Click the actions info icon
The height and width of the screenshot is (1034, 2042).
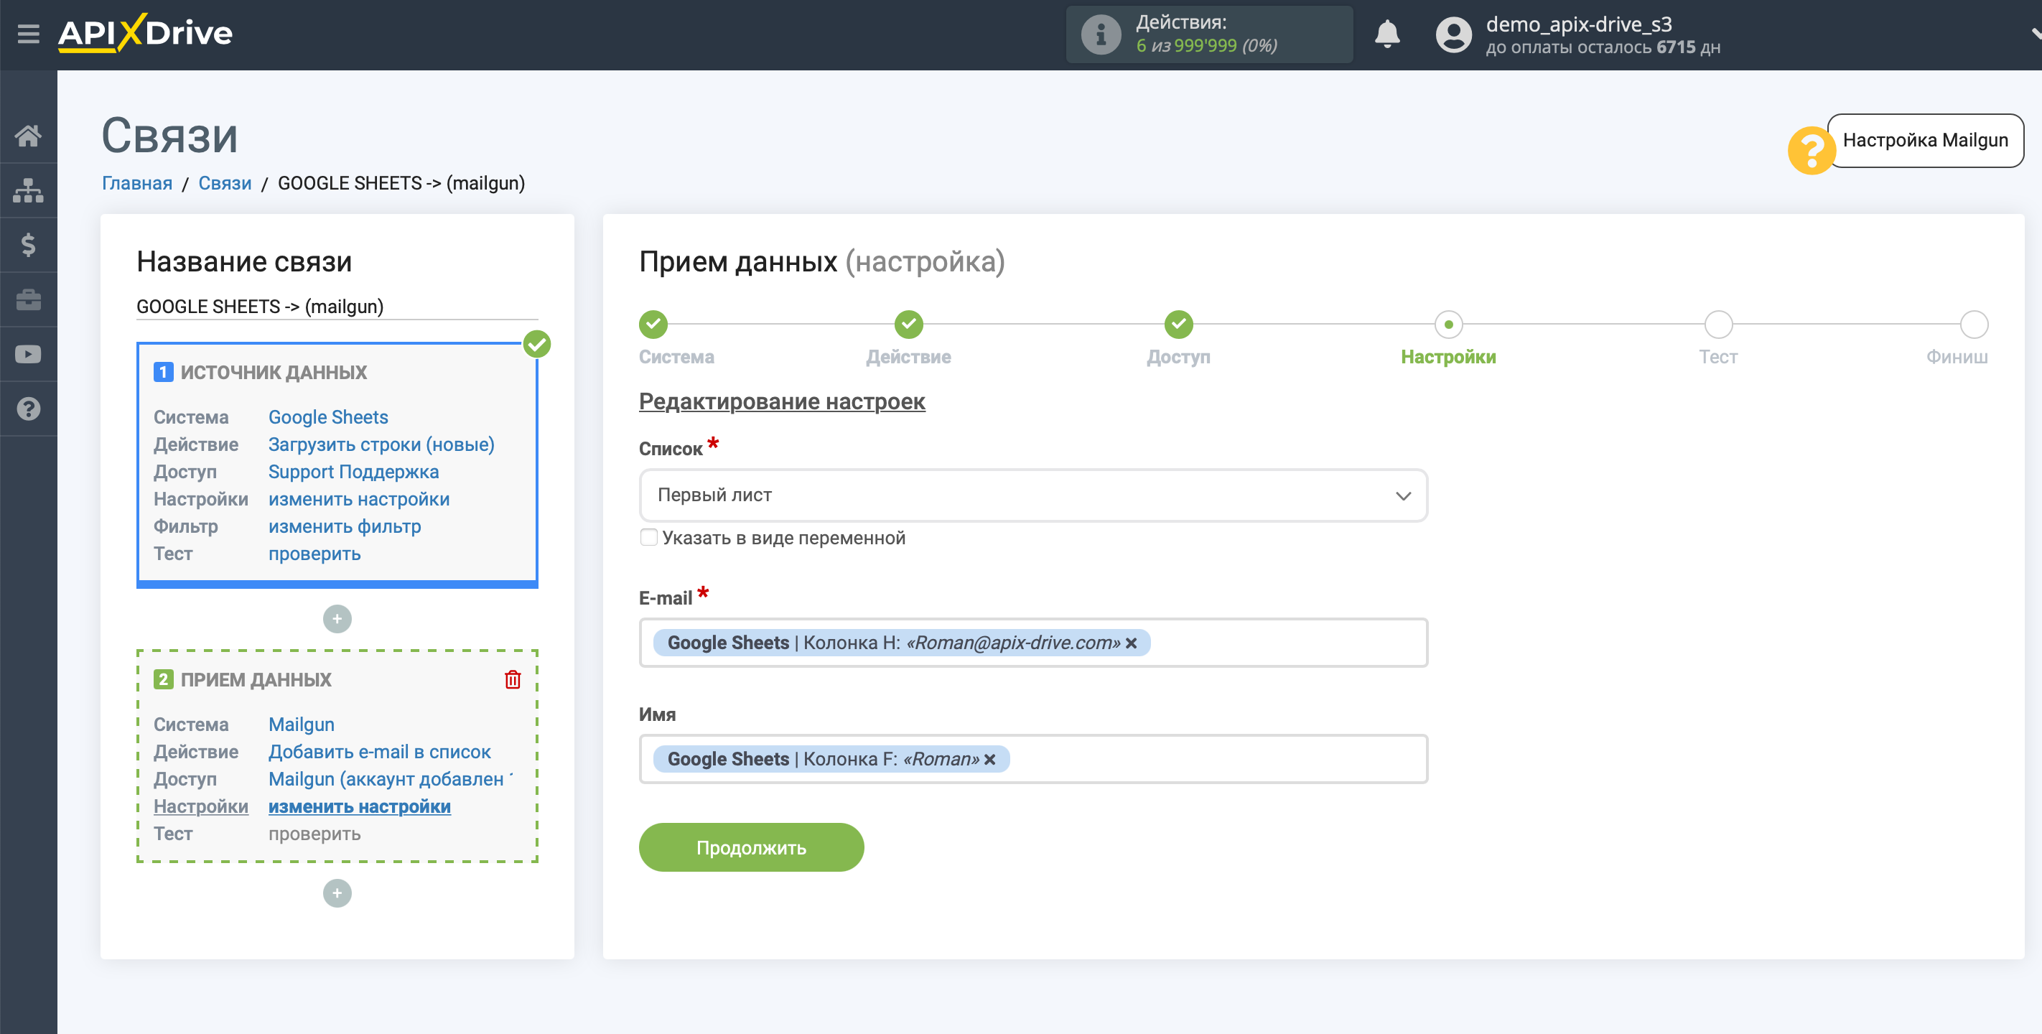click(1101, 35)
